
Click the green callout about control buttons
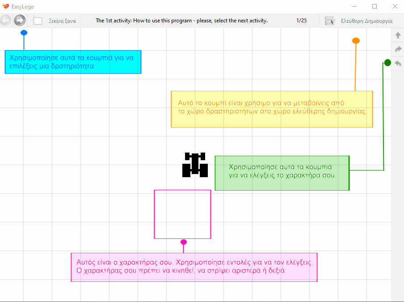282,173
